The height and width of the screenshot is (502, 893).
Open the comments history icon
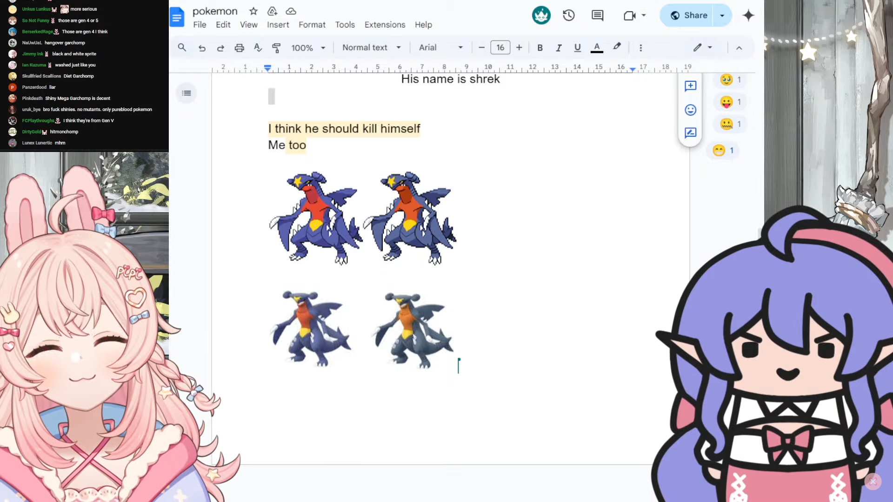597,15
